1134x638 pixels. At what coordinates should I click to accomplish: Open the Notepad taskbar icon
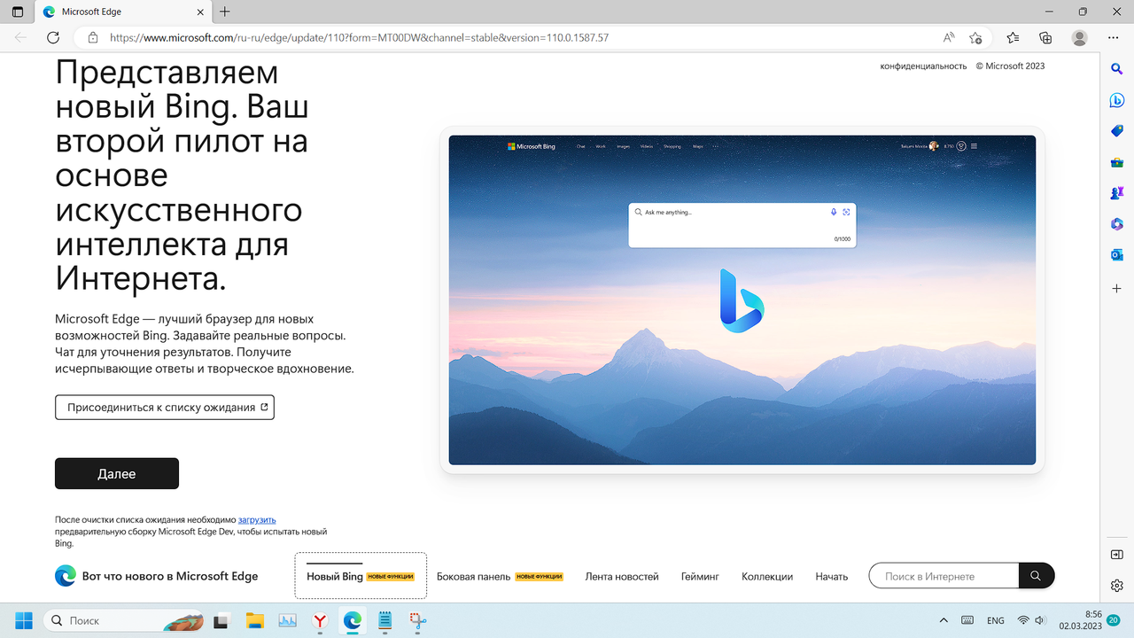(x=385, y=620)
